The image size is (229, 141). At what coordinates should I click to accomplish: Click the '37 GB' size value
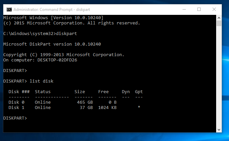86,107
